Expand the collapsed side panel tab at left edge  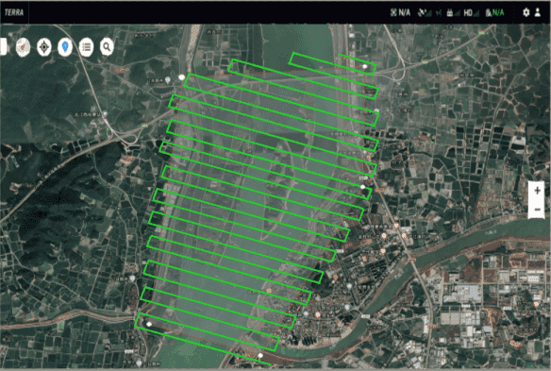click(x=3, y=46)
